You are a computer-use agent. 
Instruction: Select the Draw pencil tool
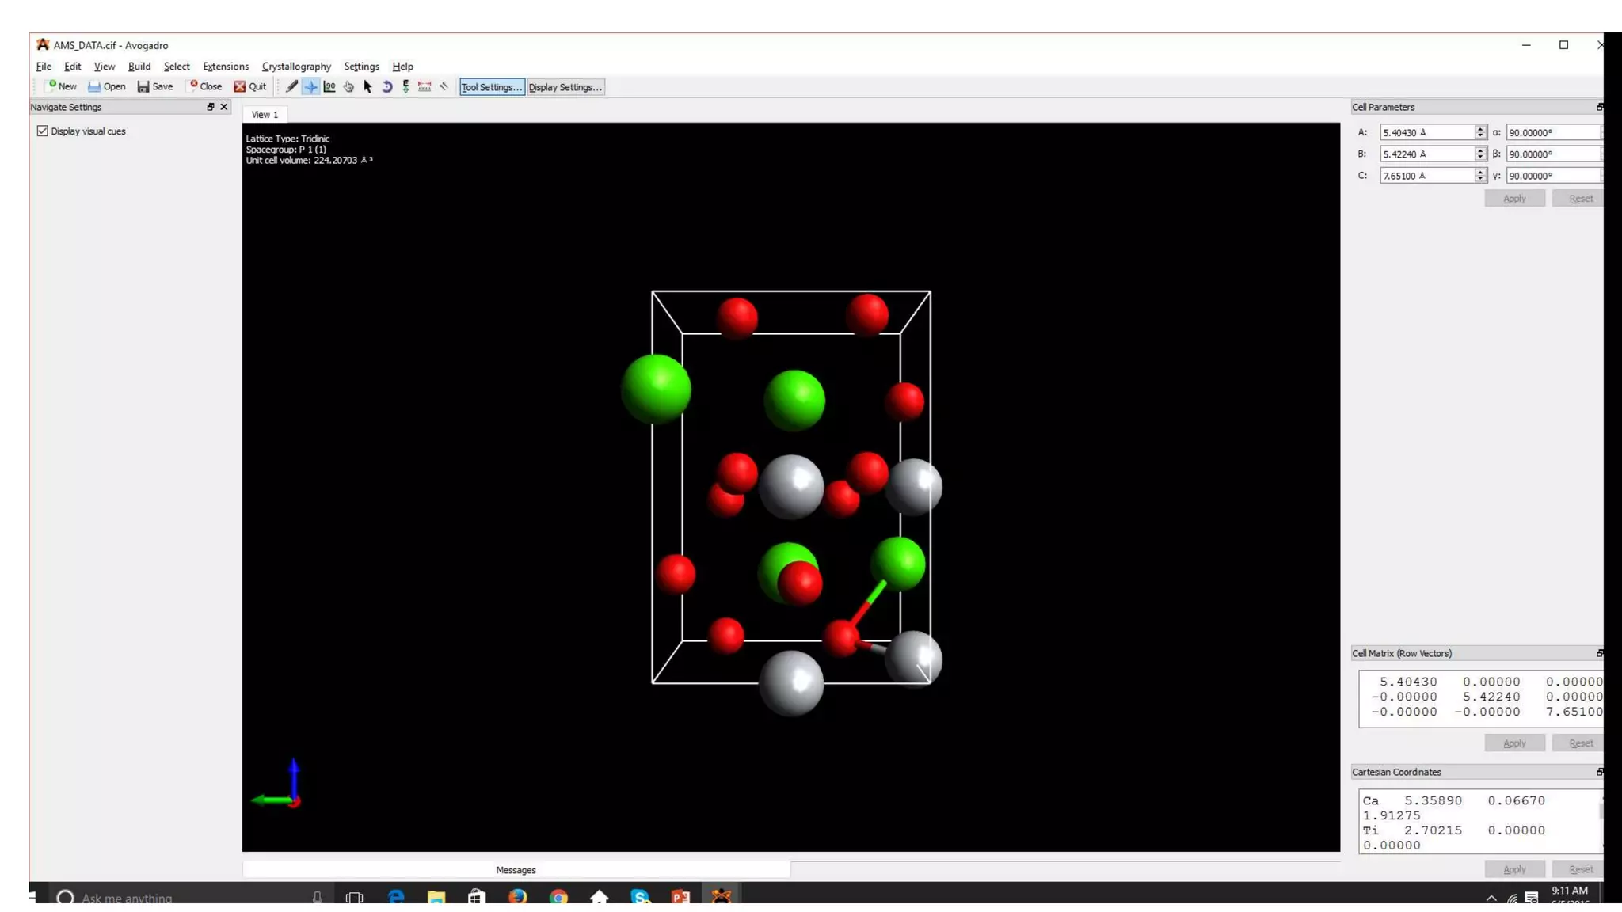coord(291,86)
